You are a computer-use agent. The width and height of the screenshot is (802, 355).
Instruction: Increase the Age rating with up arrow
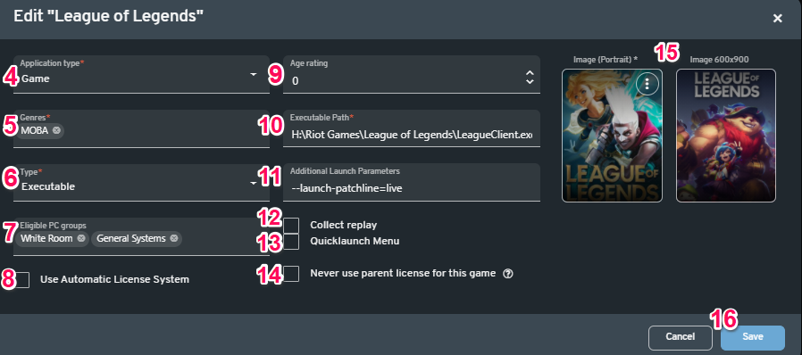(x=530, y=73)
